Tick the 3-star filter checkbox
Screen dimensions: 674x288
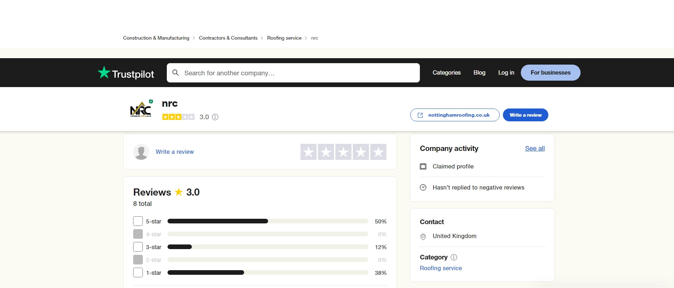coord(138,247)
